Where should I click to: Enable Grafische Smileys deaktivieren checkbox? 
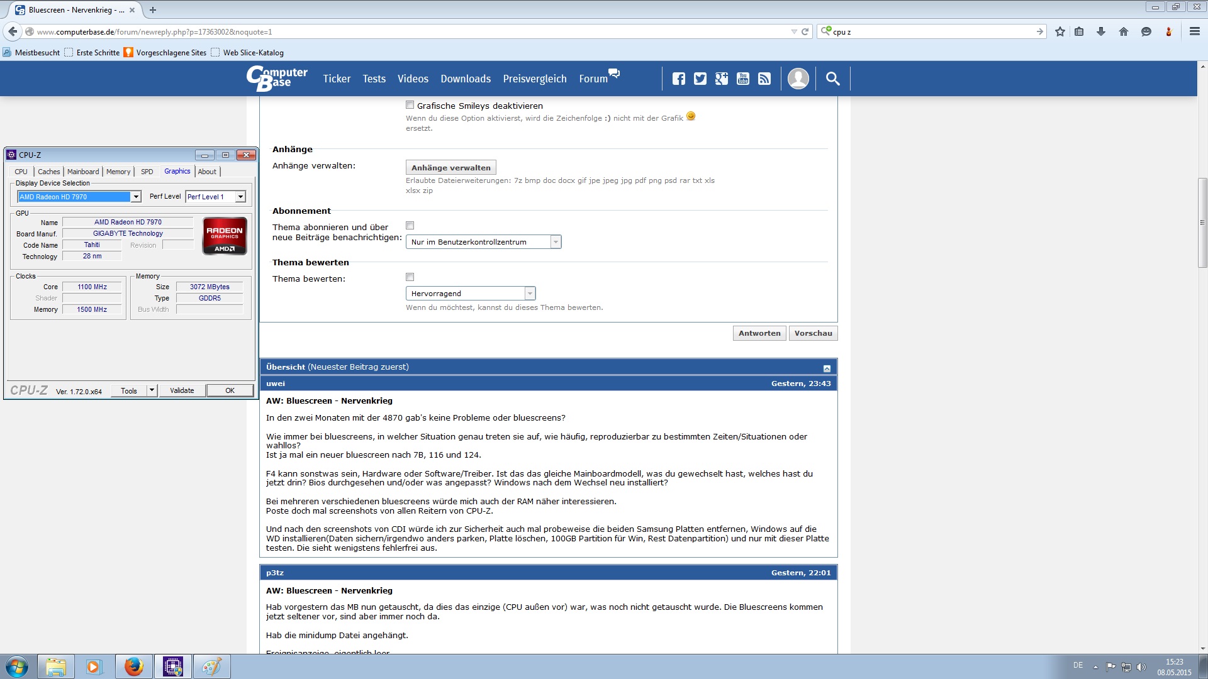410,105
